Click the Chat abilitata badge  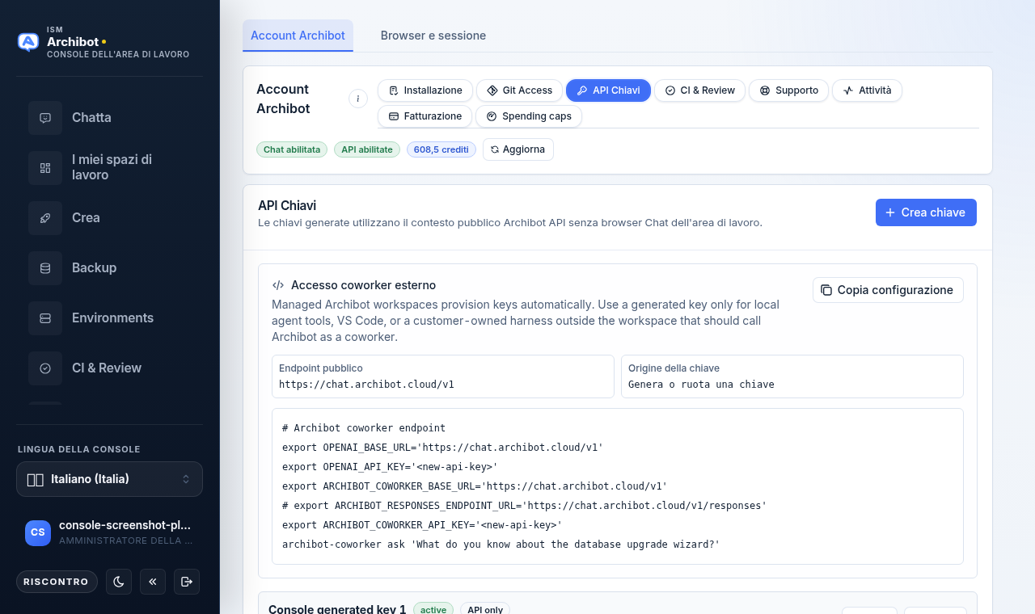click(x=292, y=149)
